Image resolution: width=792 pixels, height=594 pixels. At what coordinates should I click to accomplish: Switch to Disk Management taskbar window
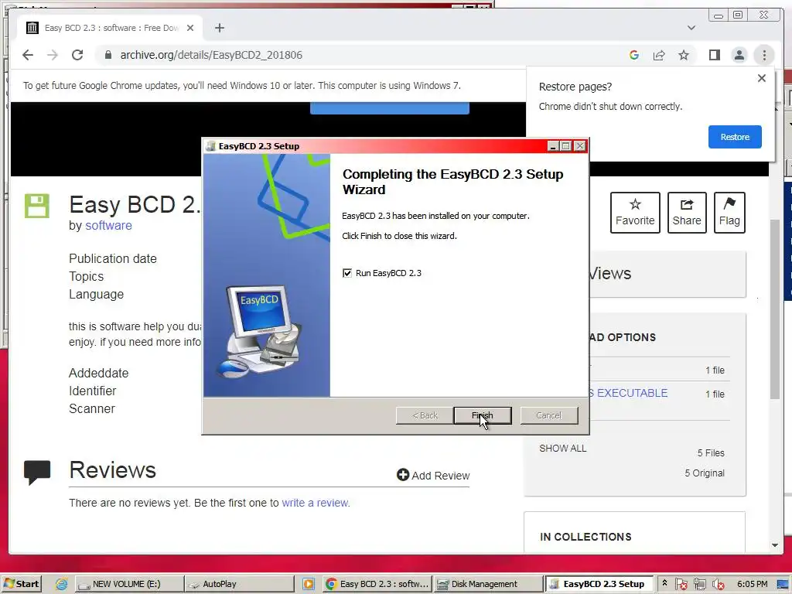click(488, 584)
